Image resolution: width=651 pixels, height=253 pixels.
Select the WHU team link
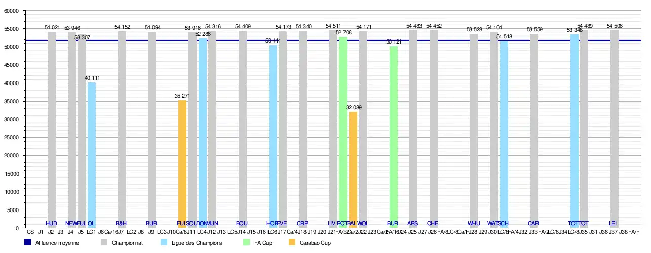pyautogui.click(x=474, y=223)
